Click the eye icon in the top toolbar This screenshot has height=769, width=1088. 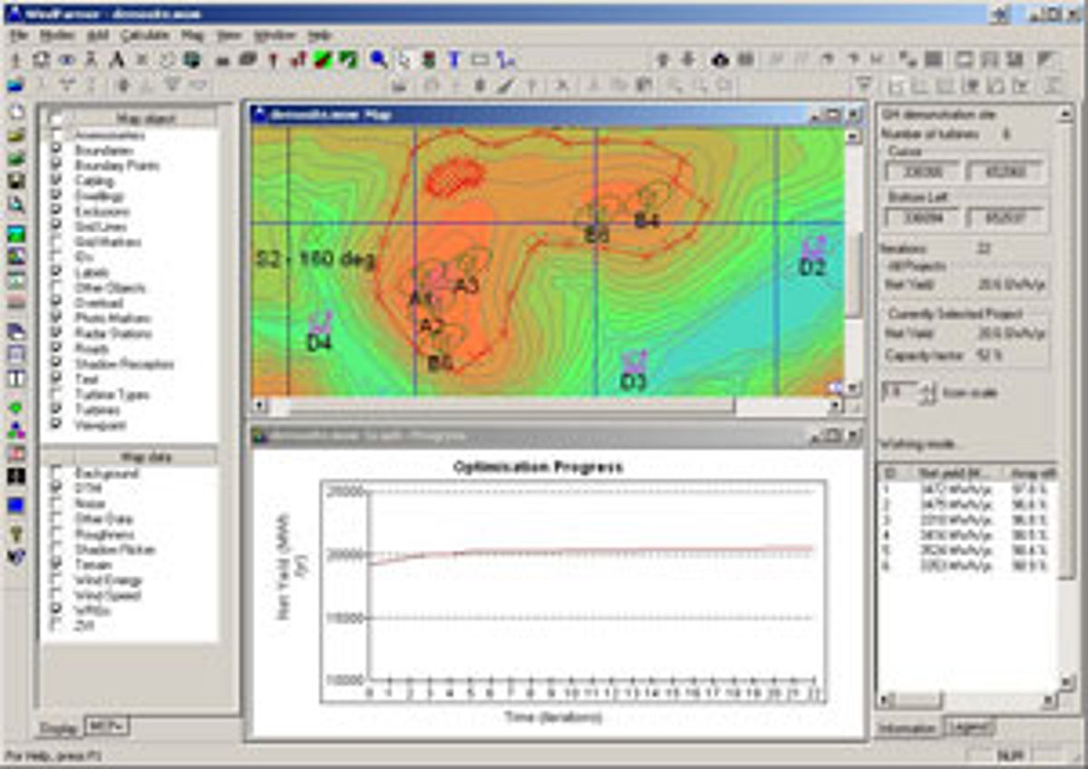(66, 60)
